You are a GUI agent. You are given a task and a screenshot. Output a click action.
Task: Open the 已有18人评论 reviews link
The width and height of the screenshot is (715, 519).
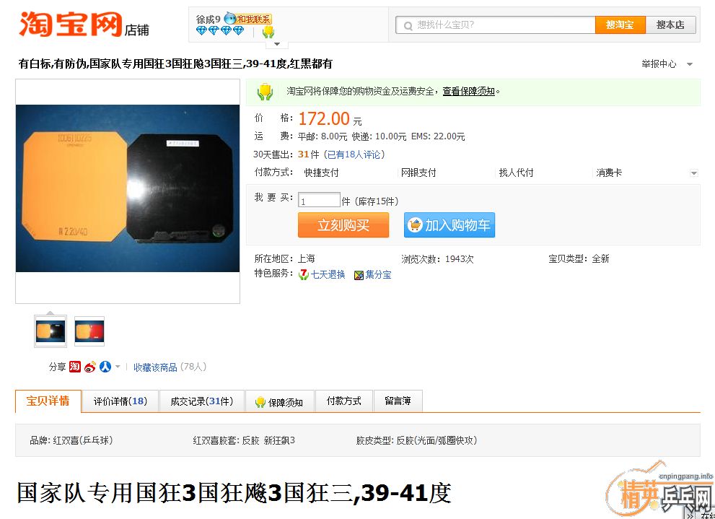click(356, 154)
